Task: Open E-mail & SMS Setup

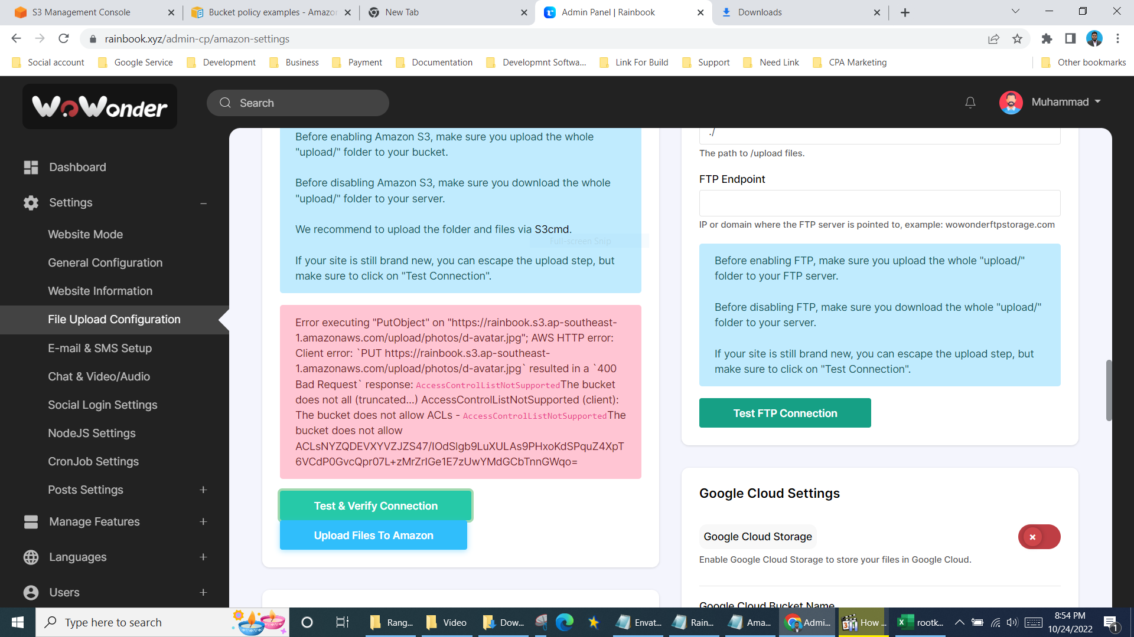Action: tap(100, 349)
